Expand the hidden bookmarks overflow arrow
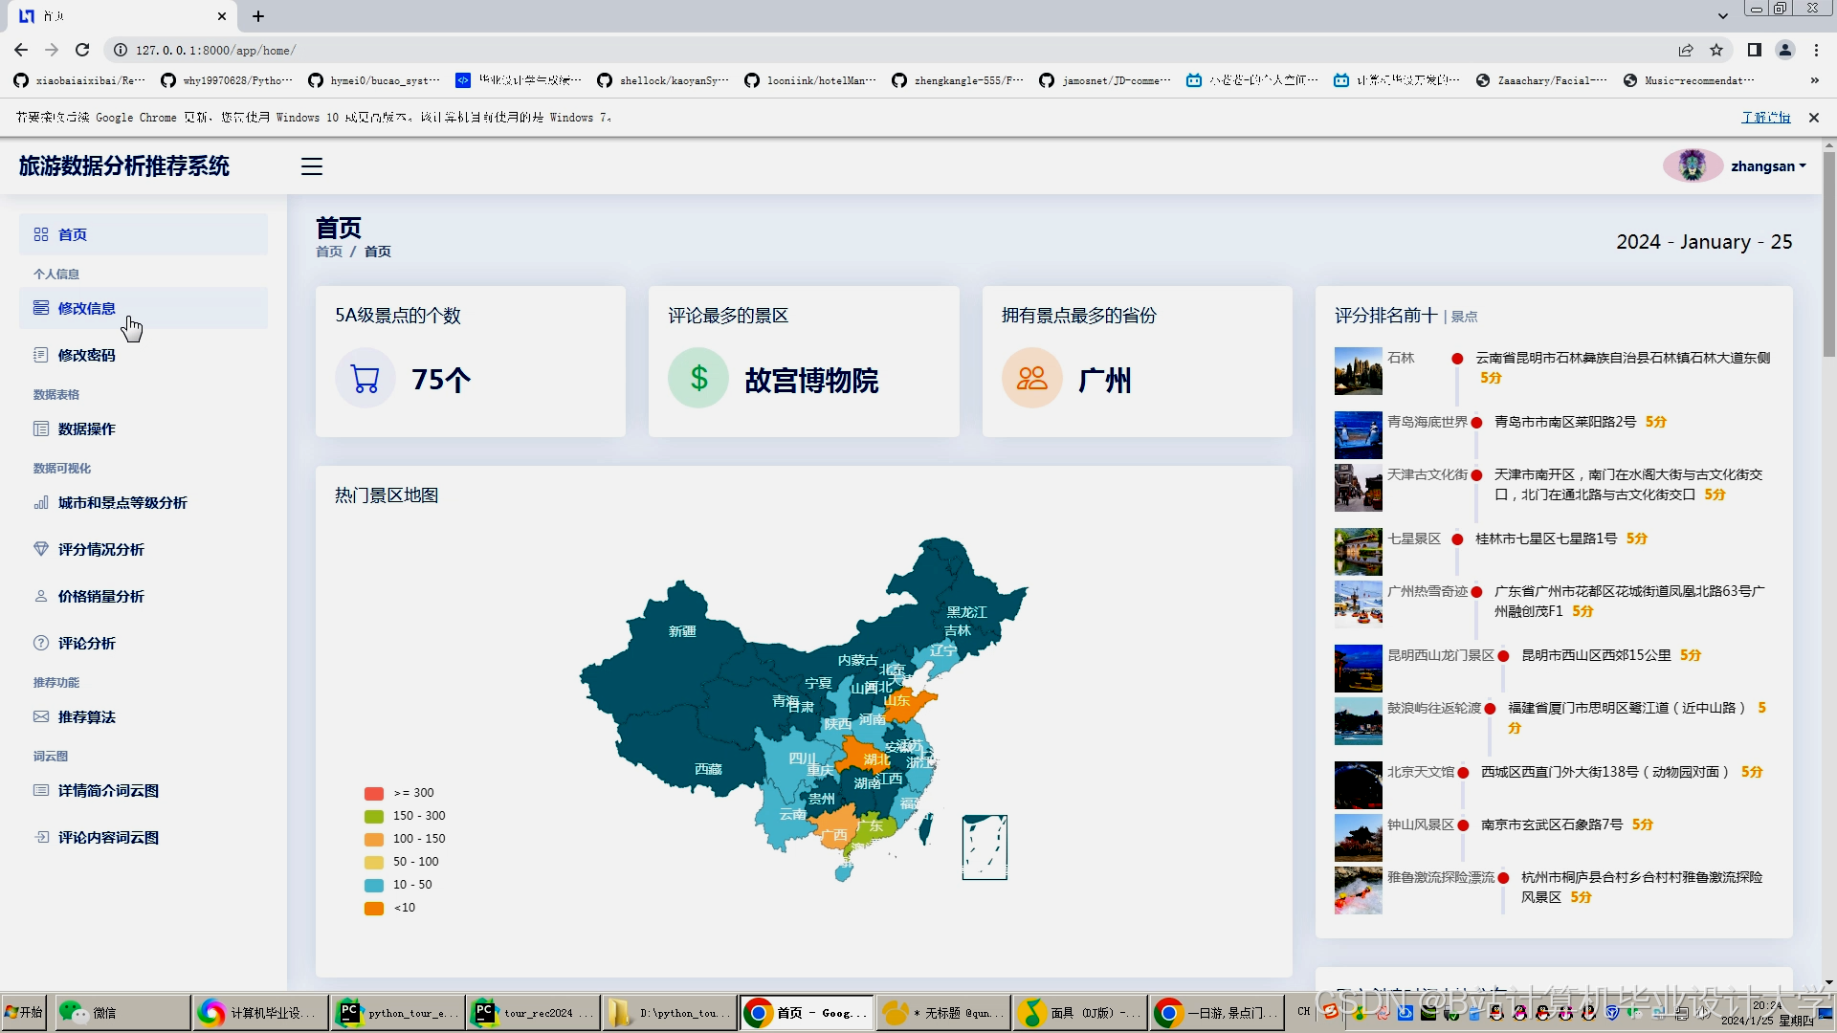 [x=1814, y=80]
